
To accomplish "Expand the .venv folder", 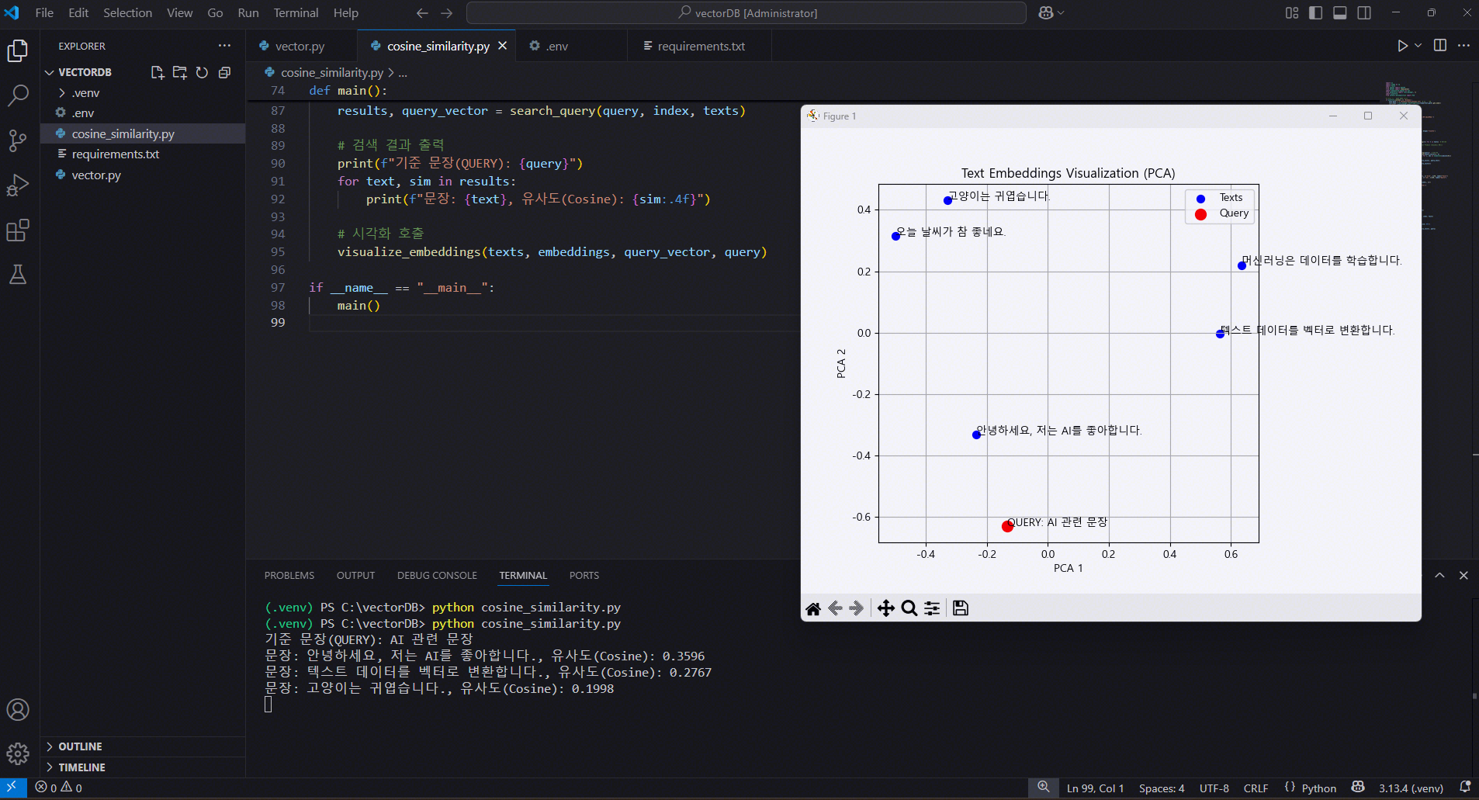I will point(85,92).
